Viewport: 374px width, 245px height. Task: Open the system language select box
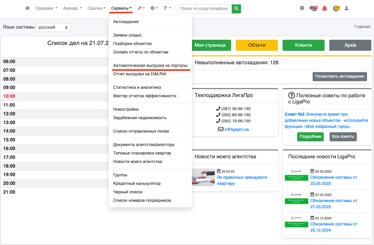tap(53, 27)
